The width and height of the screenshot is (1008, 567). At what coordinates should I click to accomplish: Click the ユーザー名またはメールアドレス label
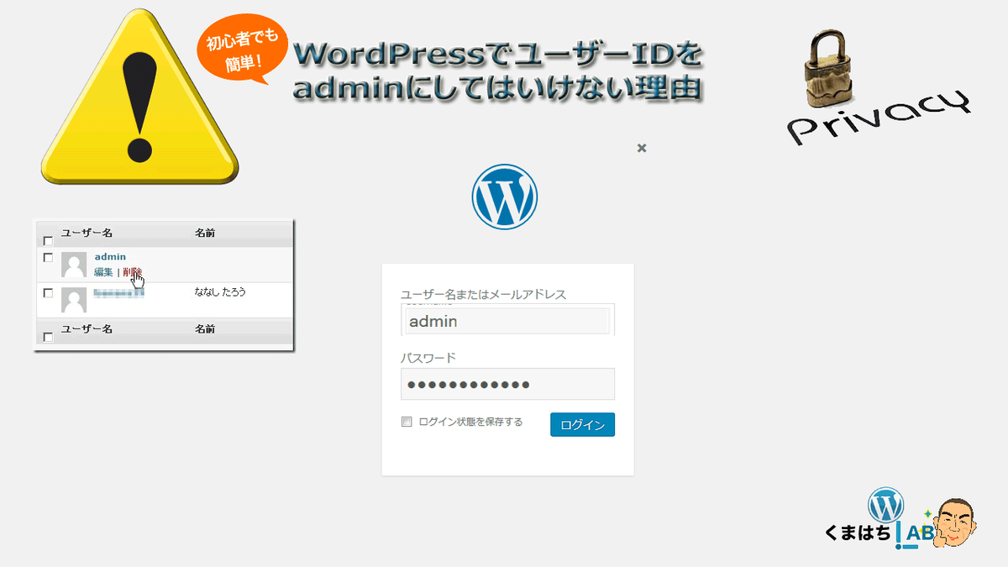(x=483, y=294)
